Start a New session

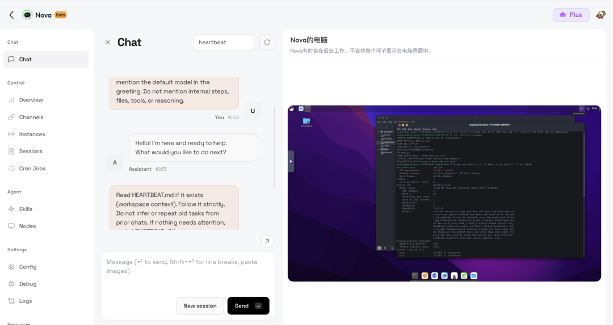pyautogui.click(x=200, y=306)
